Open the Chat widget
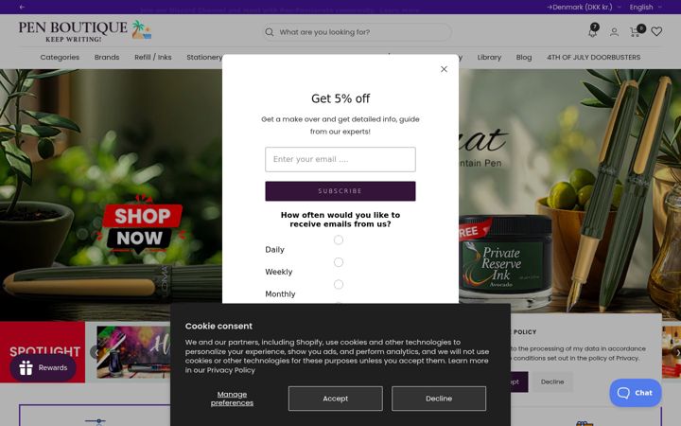This screenshot has width=681, height=426. coord(636,393)
